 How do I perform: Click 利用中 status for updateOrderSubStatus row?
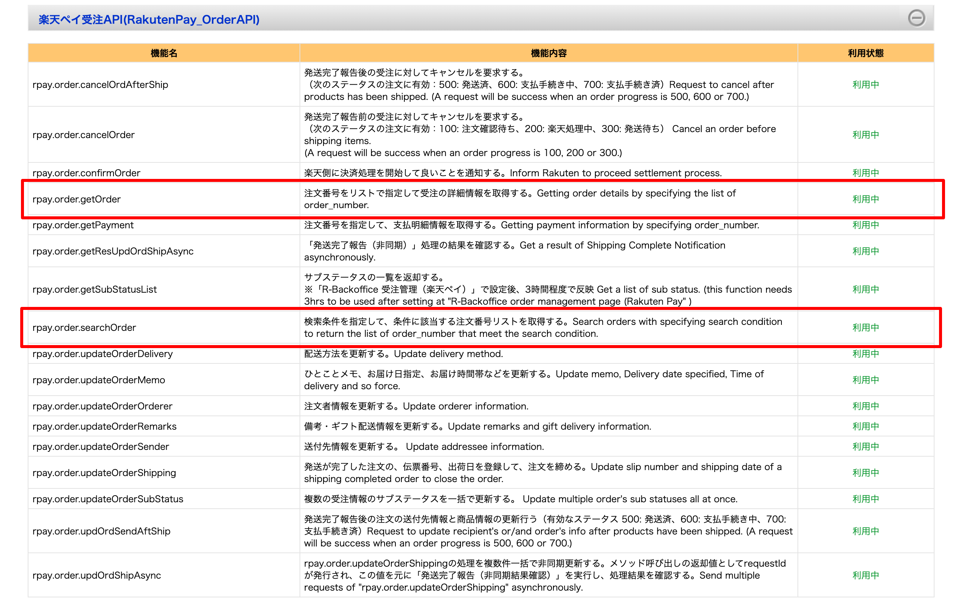pyautogui.click(x=865, y=499)
